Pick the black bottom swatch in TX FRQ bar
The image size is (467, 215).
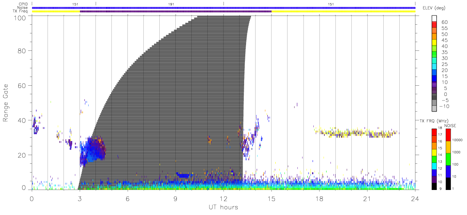(434, 186)
